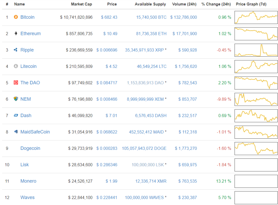Image resolution: width=278 pixels, height=205 pixels.
Task: Click the red DAO logo icon
Action: 16,83
